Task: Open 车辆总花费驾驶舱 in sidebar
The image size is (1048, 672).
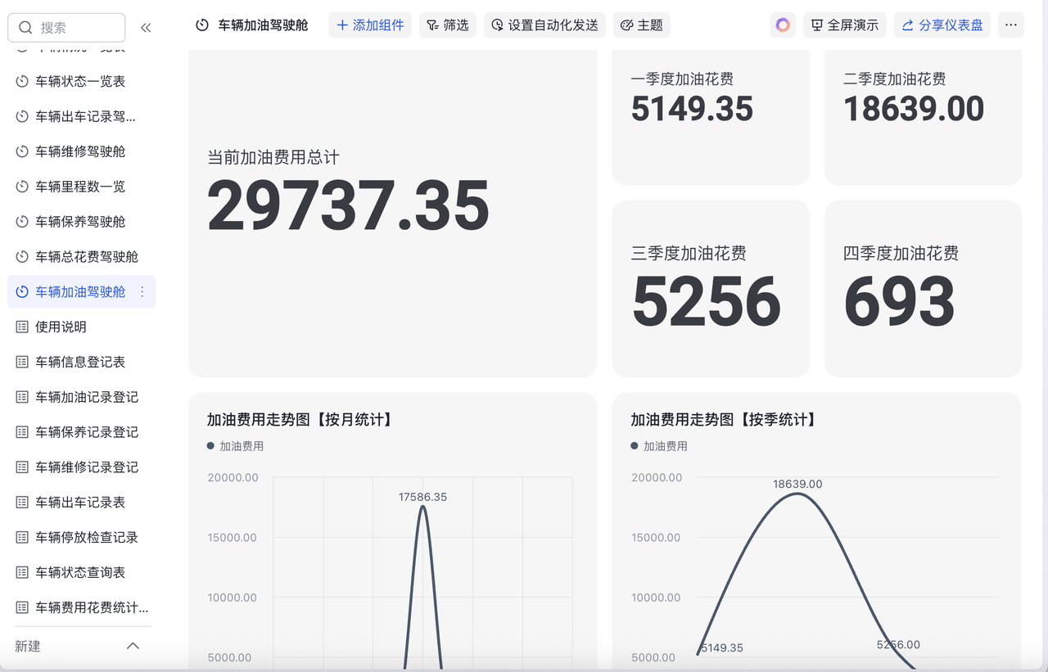Action: point(86,257)
